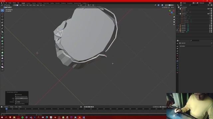Select the Spin tool
Image resolution: width=213 pixels, height=119 pixels.
(2, 56)
